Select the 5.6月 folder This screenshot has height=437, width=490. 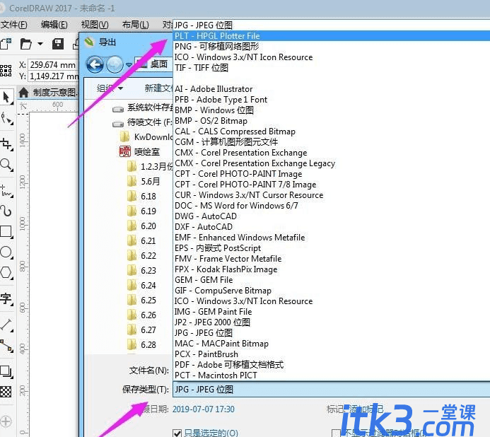(x=144, y=181)
